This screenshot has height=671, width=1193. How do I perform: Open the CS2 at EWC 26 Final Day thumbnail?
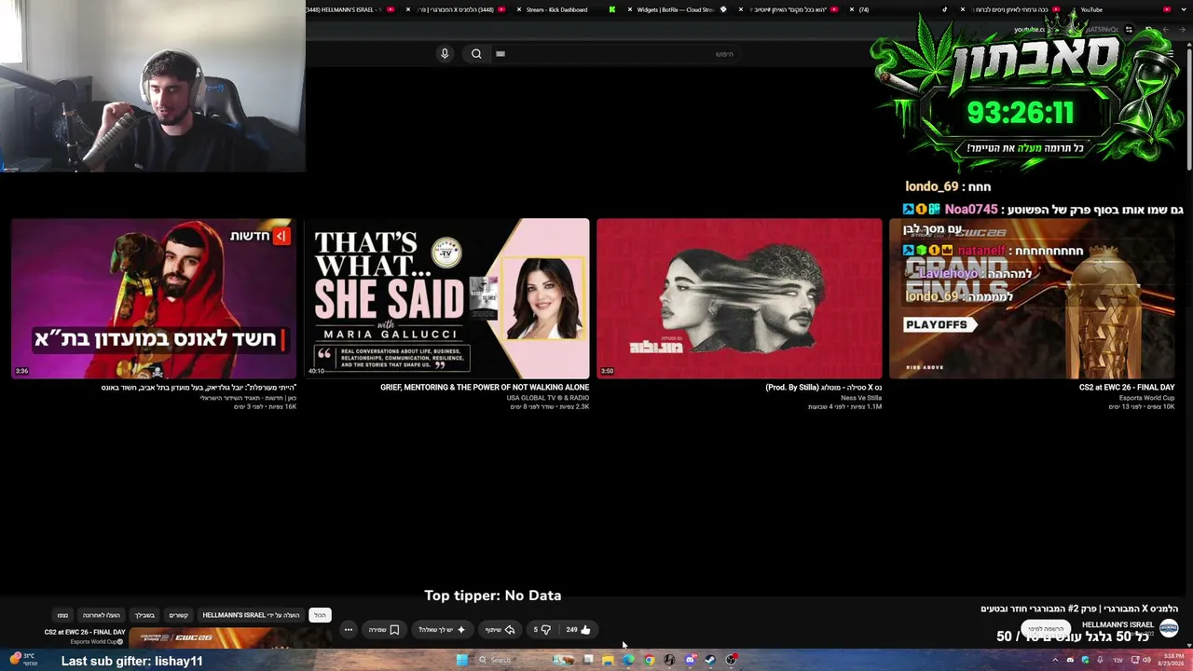pyautogui.click(x=1032, y=298)
